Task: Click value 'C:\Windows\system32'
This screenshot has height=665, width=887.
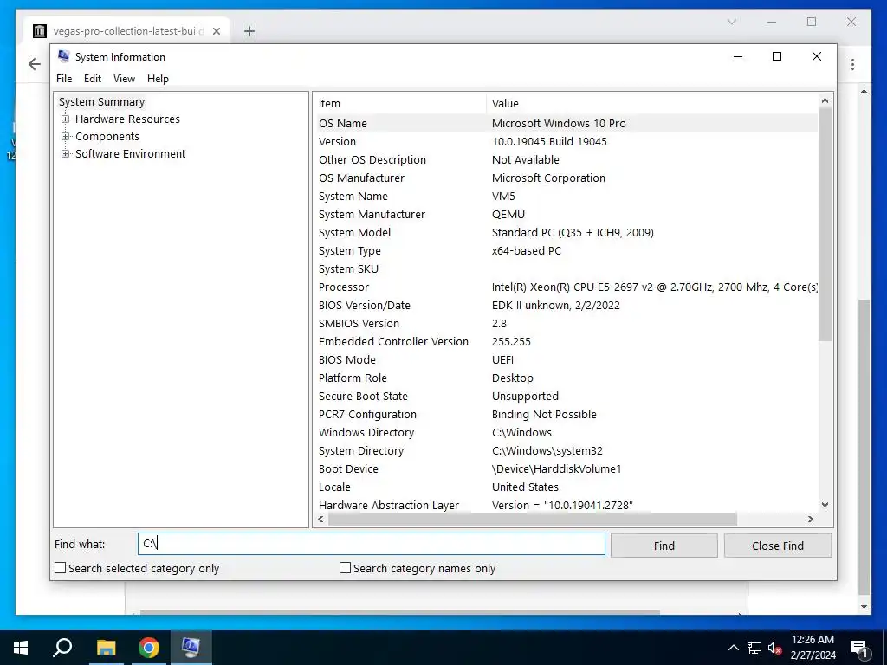Action: point(547,450)
